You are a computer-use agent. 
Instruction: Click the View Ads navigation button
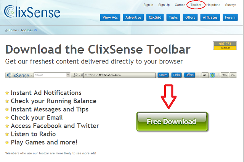(x=110, y=17)
